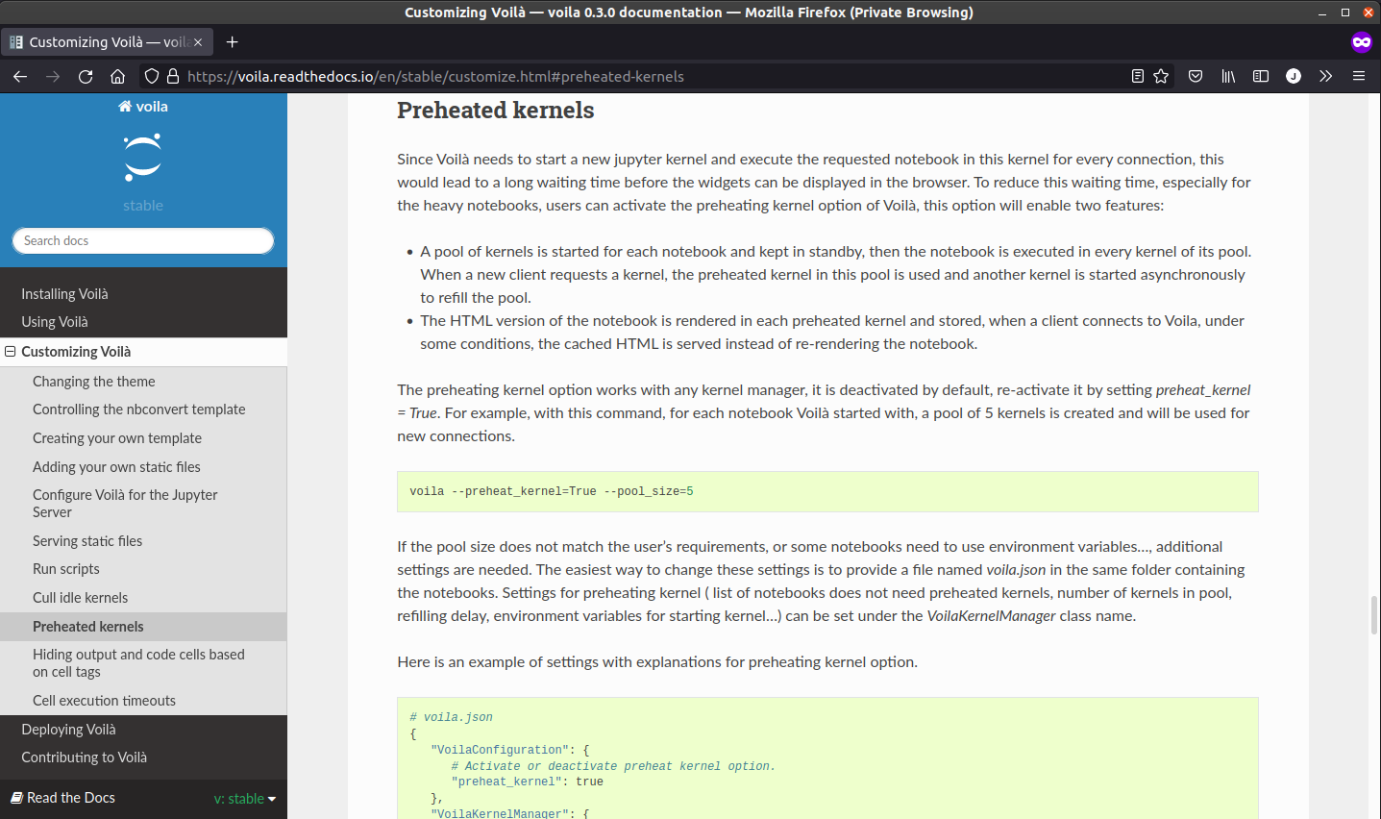Switch to the Customizing Voilà browser tab
The image size is (1381, 819).
106,41
